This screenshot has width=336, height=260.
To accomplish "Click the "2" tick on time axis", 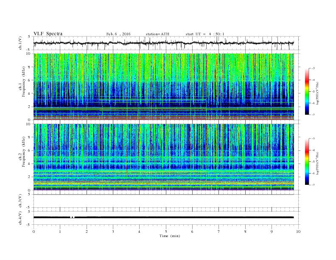I will [x=87, y=232].
